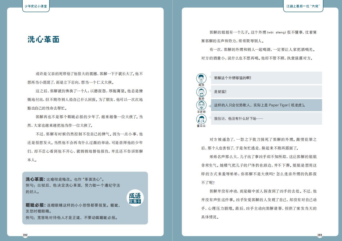Click the header tab 江湖上最后一位"大佬"
This screenshot has height=241, width=342.
[x=303, y=6]
